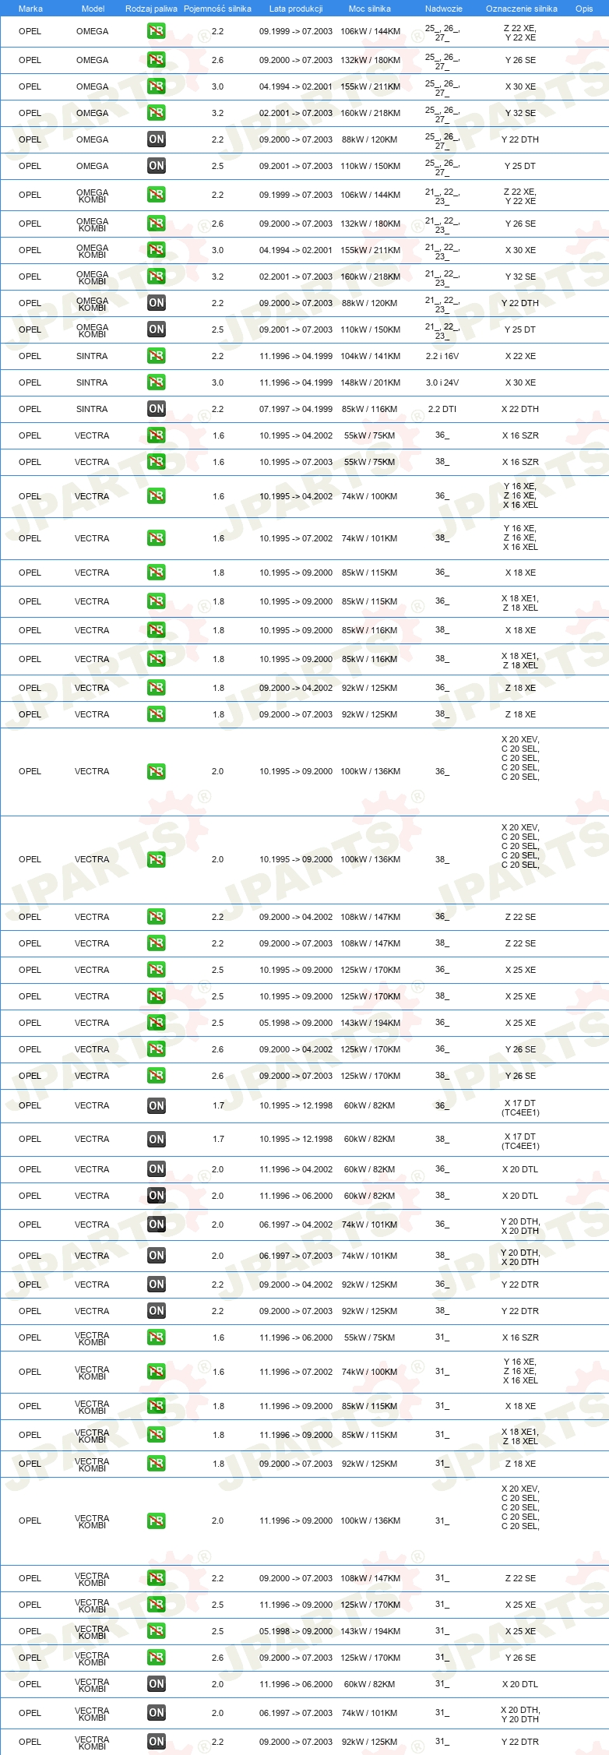This screenshot has height=1755, width=609.
Task: Click petrol icon in Omega Kombi 2.6 row
Action: 157,224
